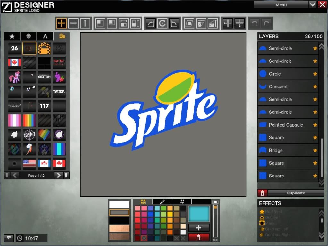Select the Circle layer
This screenshot has width=328, height=246.
(x=288, y=74)
